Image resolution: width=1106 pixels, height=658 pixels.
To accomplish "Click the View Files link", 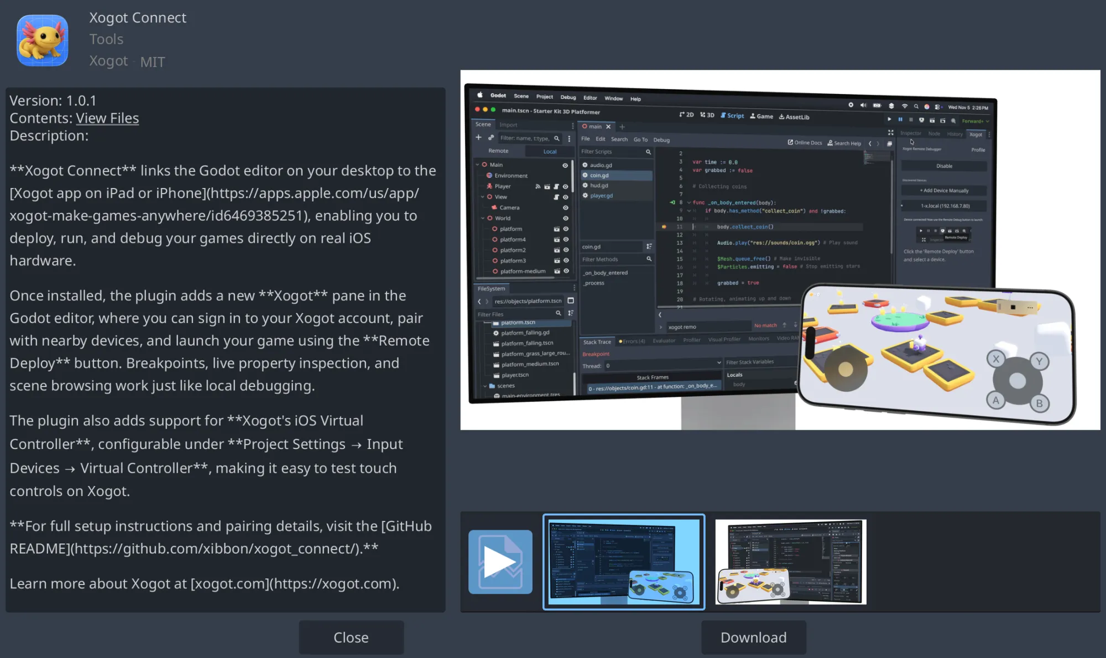I will click(x=107, y=118).
